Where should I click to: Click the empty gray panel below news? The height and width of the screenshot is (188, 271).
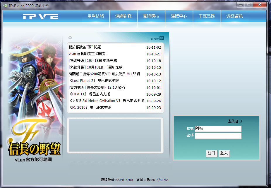point(115,135)
